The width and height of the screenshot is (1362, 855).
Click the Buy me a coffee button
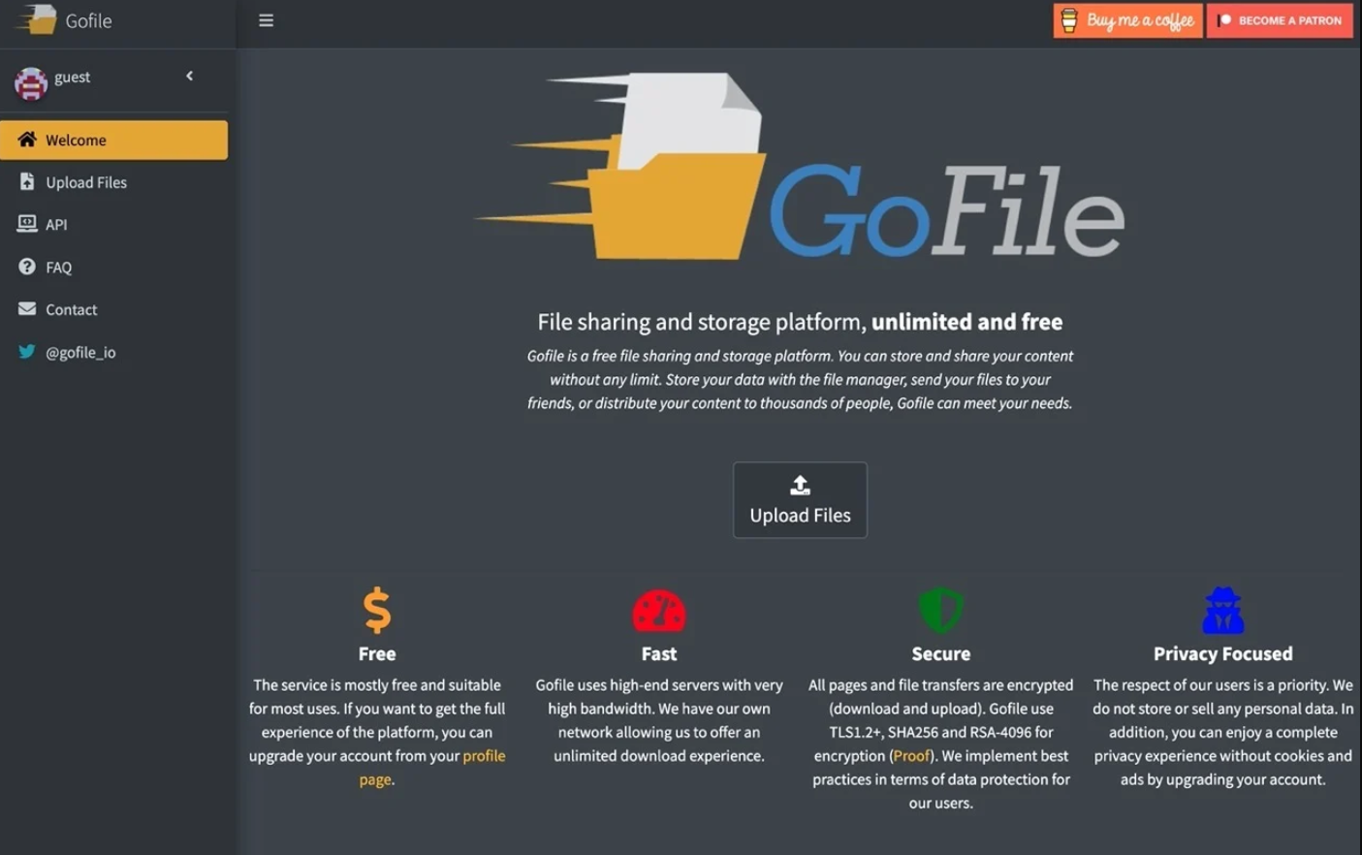click(1128, 20)
